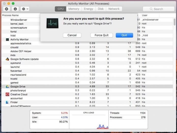Click the Google Drive process icon
177x133 pixels.
7,87
